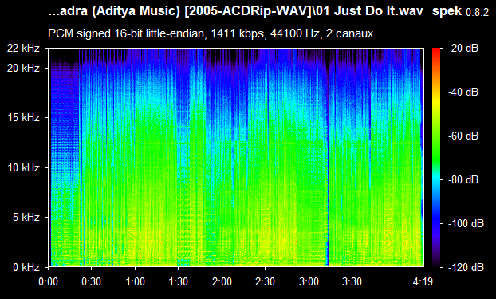Click the 20 kHz frequency label

point(23,68)
